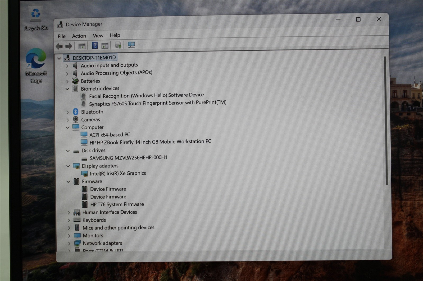Click the Show/Hide Console Tree toolbar icon
The image size is (423, 281).
(82, 46)
